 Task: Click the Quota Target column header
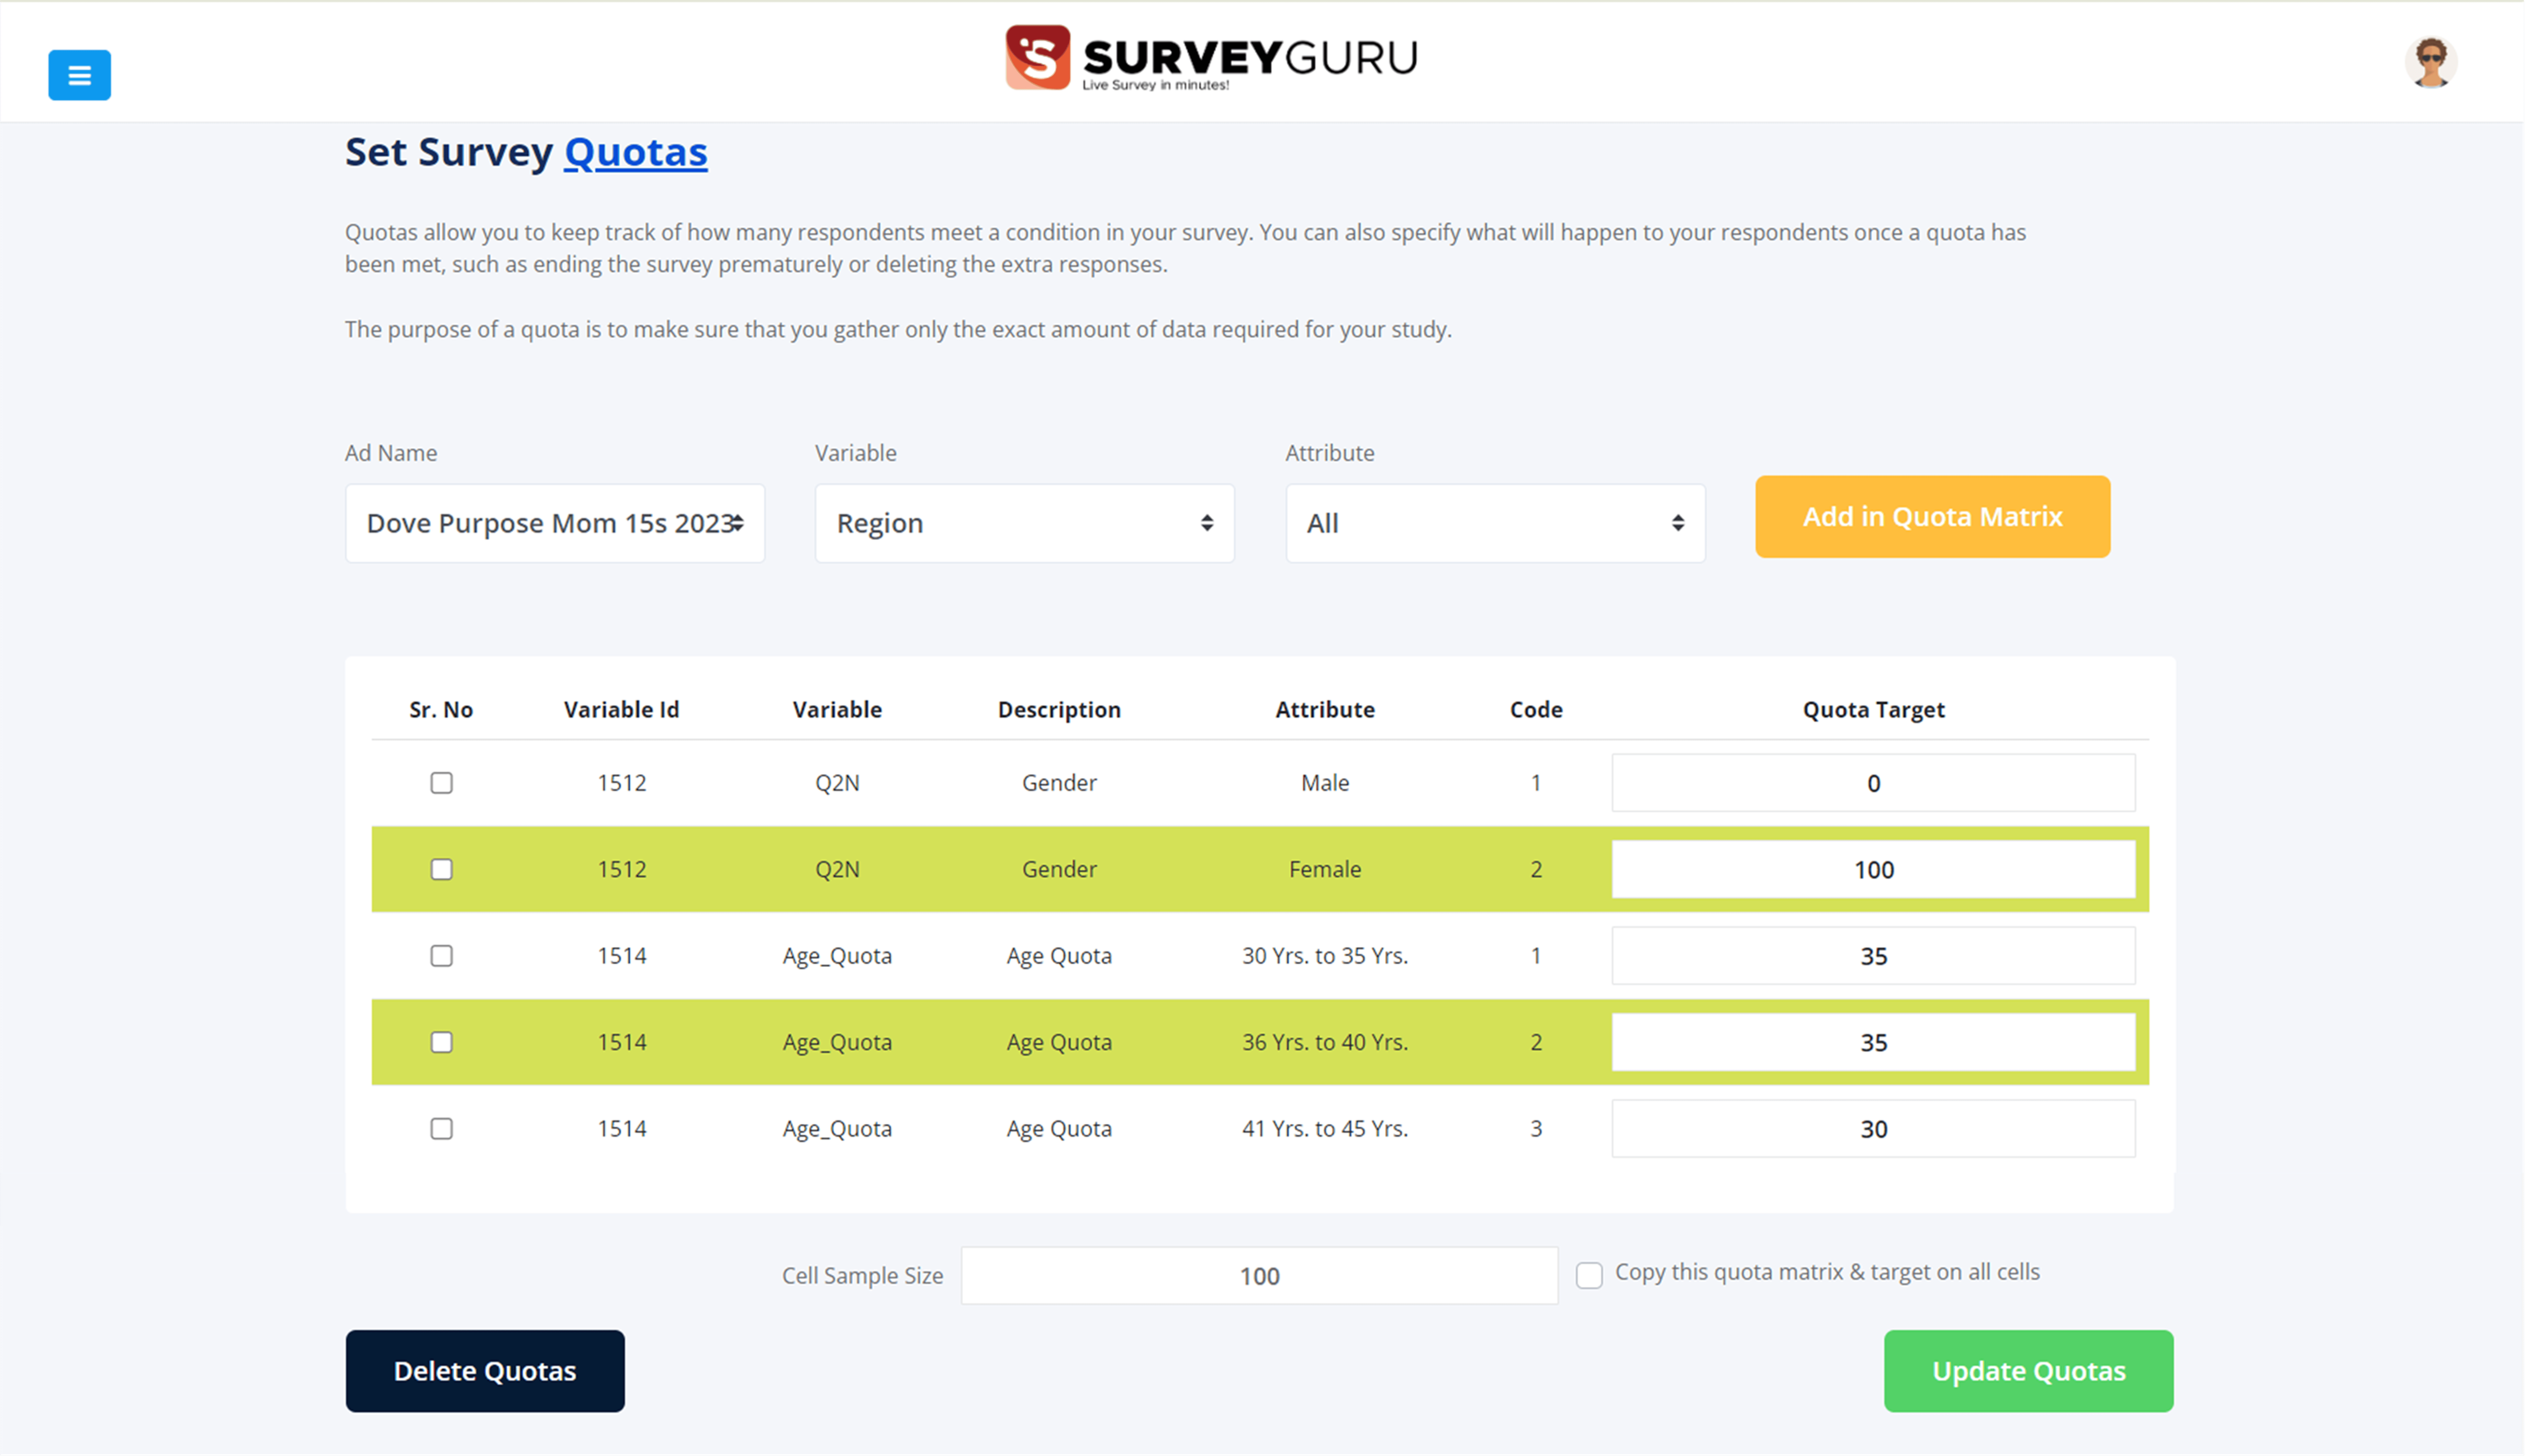(1874, 710)
